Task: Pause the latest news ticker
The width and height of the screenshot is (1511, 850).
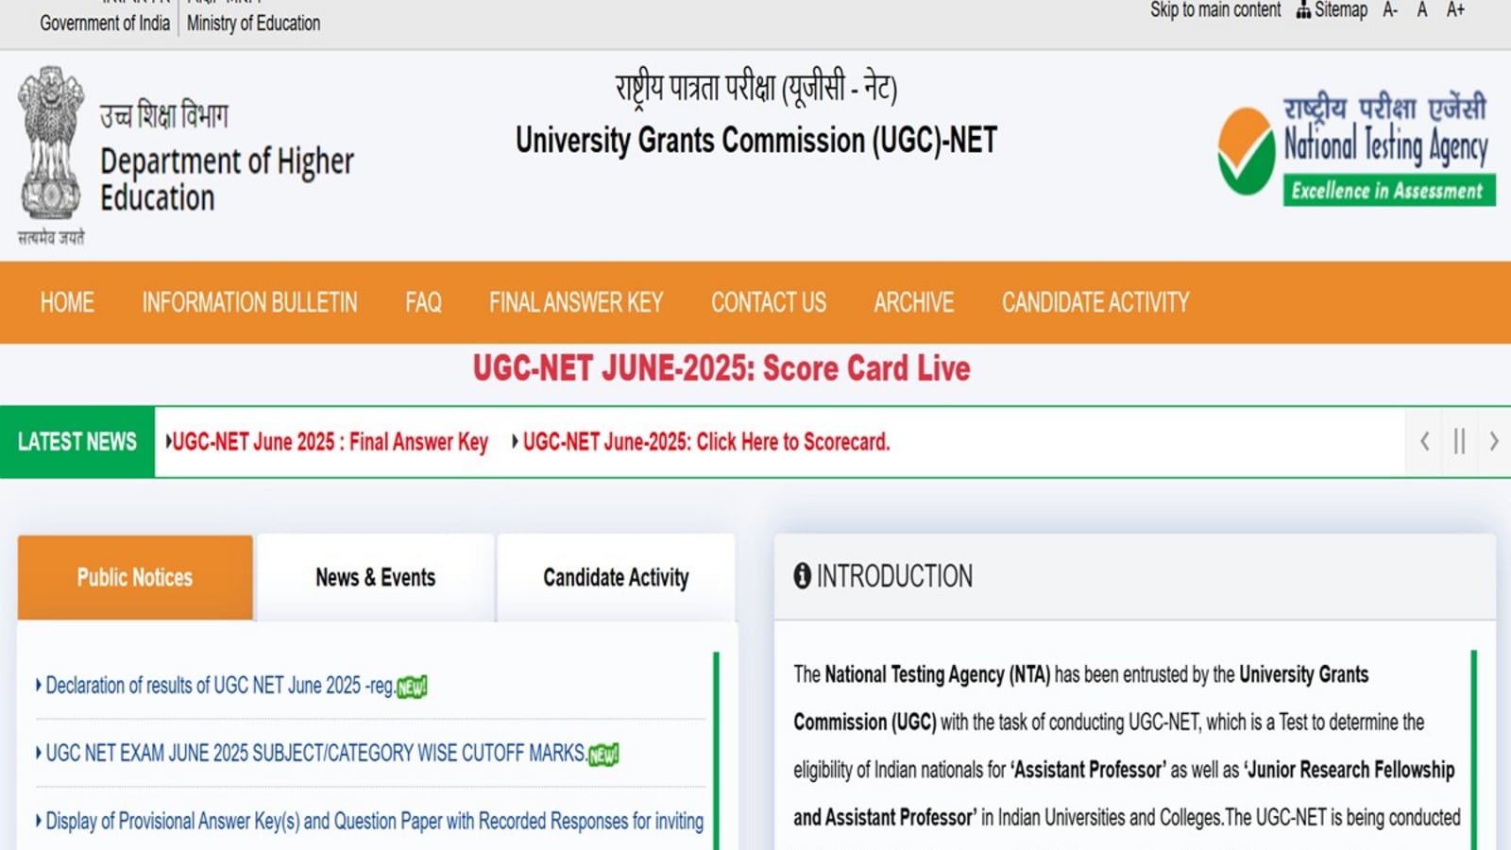Action: point(1459,441)
